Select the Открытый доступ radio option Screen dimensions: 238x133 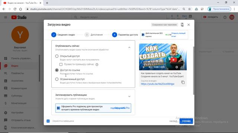pyautogui.click(x=57, y=56)
